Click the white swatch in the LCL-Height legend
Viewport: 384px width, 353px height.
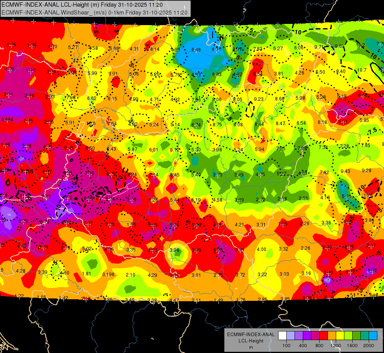(282, 336)
